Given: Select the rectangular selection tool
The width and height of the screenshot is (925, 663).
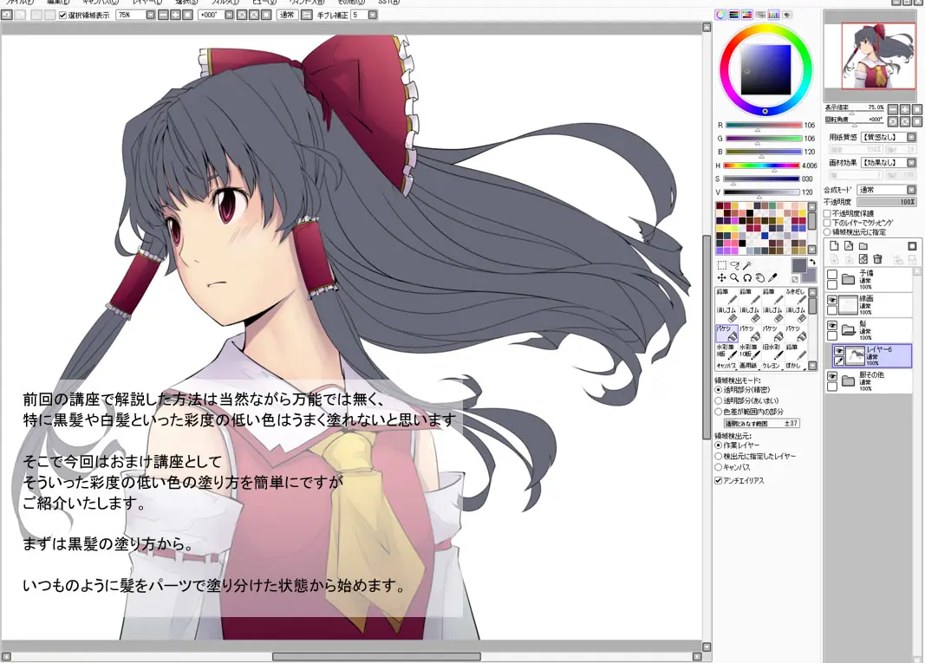Looking at the screenshot, I should pyautogui.click(x=721, y=265).
